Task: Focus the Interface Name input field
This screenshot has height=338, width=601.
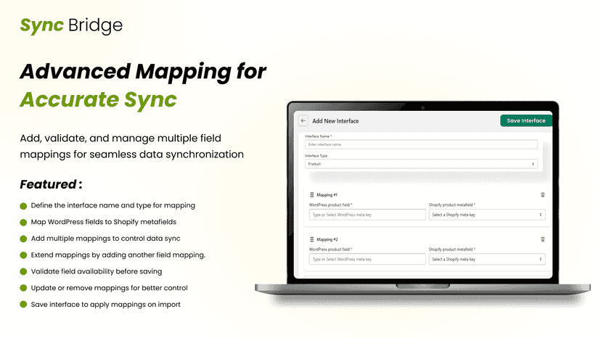Action: (x=421, y=144)
